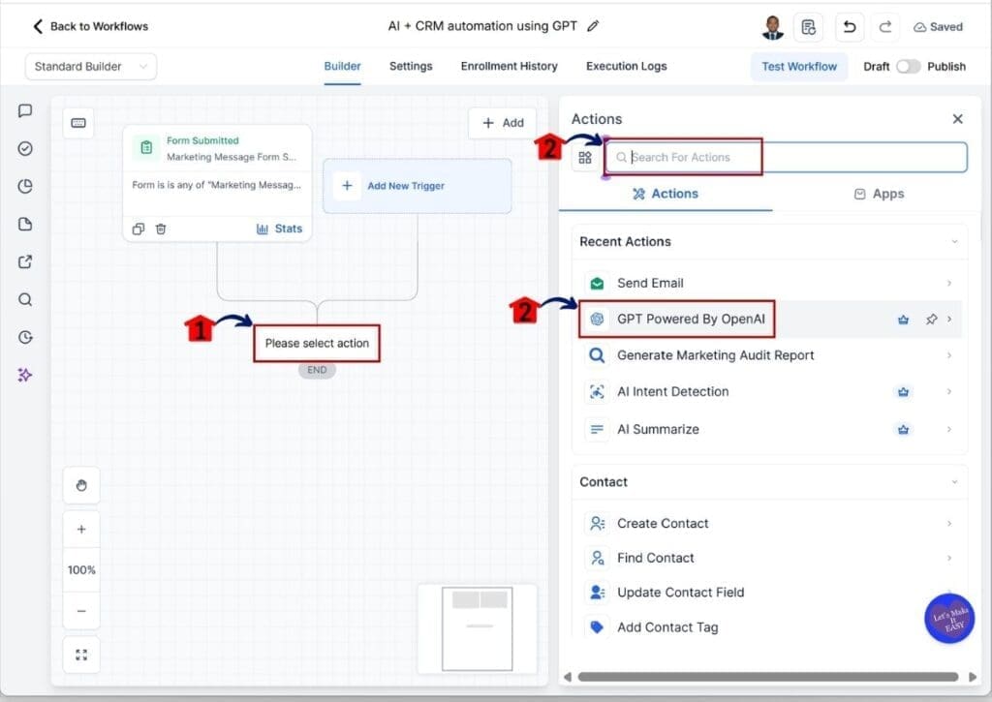The height and width of the screenshot is (702, 992).
Task: Click fit-to-screen expand icon
Action: [x=81, y=655]
